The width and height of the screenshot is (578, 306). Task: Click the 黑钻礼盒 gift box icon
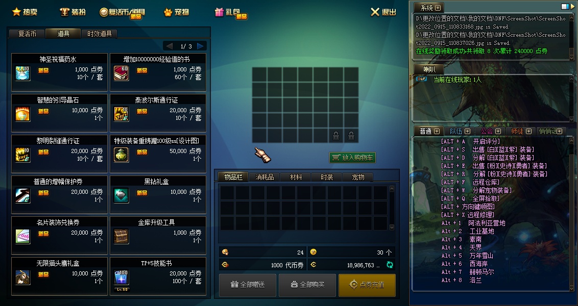click(x=122, y=196)
